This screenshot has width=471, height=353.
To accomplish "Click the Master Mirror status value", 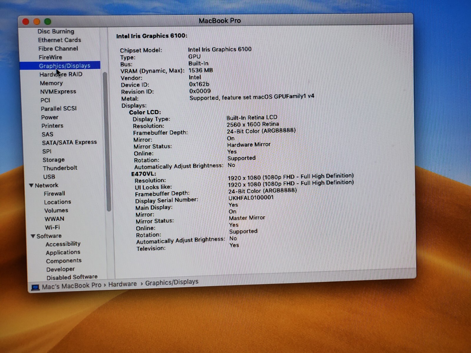I will pos(247,218).
